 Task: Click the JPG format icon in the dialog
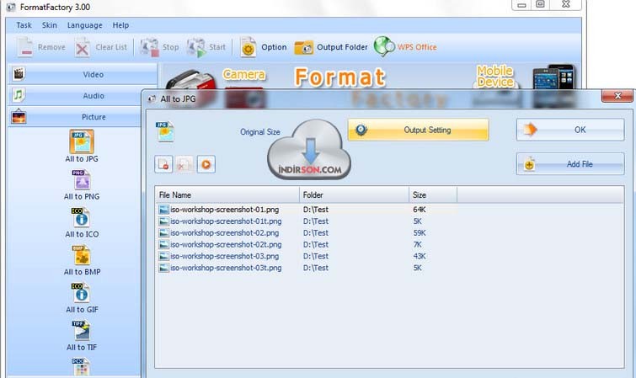coord(165,131)
